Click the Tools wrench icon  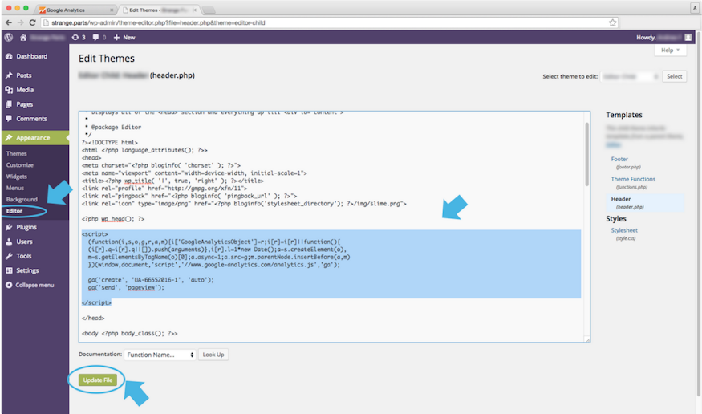(9, 256)
